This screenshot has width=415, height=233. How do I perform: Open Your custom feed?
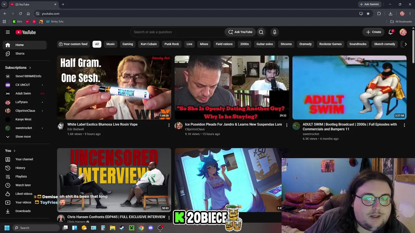(73, 44)
